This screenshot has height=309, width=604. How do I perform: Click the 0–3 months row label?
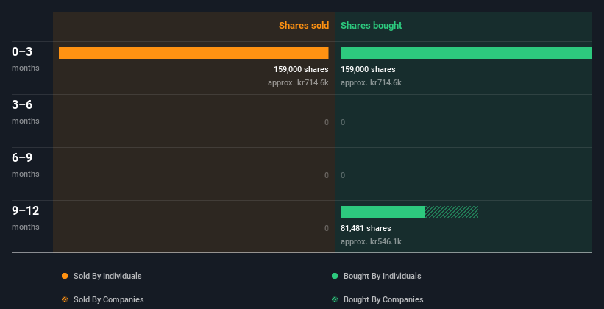point(26,59)
